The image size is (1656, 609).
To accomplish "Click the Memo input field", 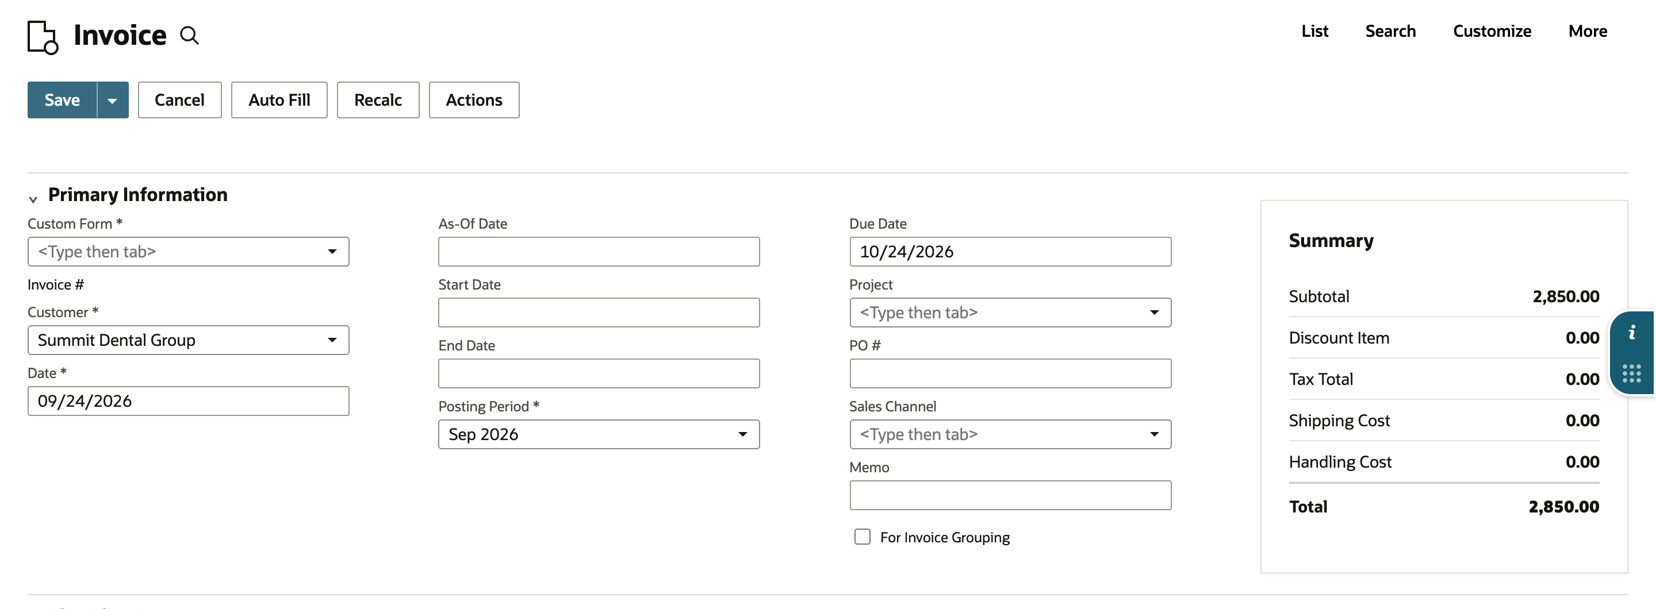I will (x=1010, y=495).
